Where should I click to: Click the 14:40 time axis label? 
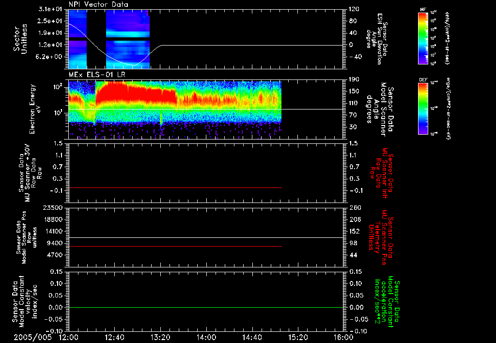tap(252, 337)
